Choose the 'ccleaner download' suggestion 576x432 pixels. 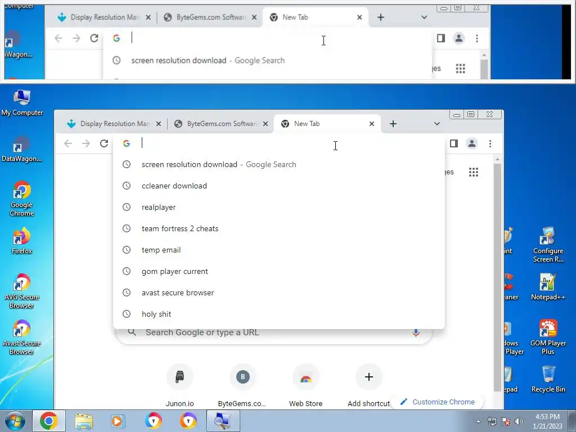pos(279,186)
